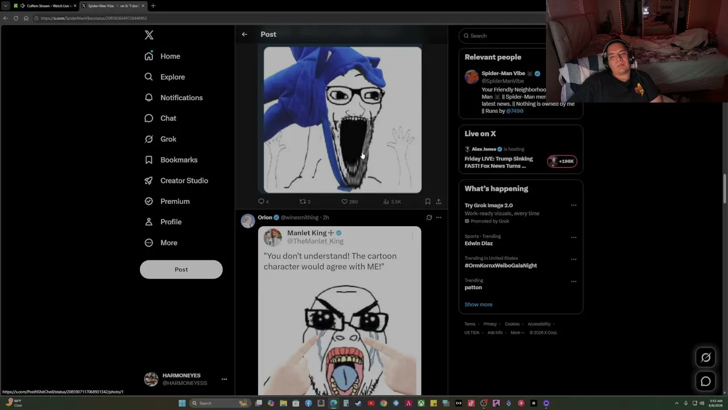
Task: Open the Try Grok Image 2.0 promotion
Action: (489, 206)
